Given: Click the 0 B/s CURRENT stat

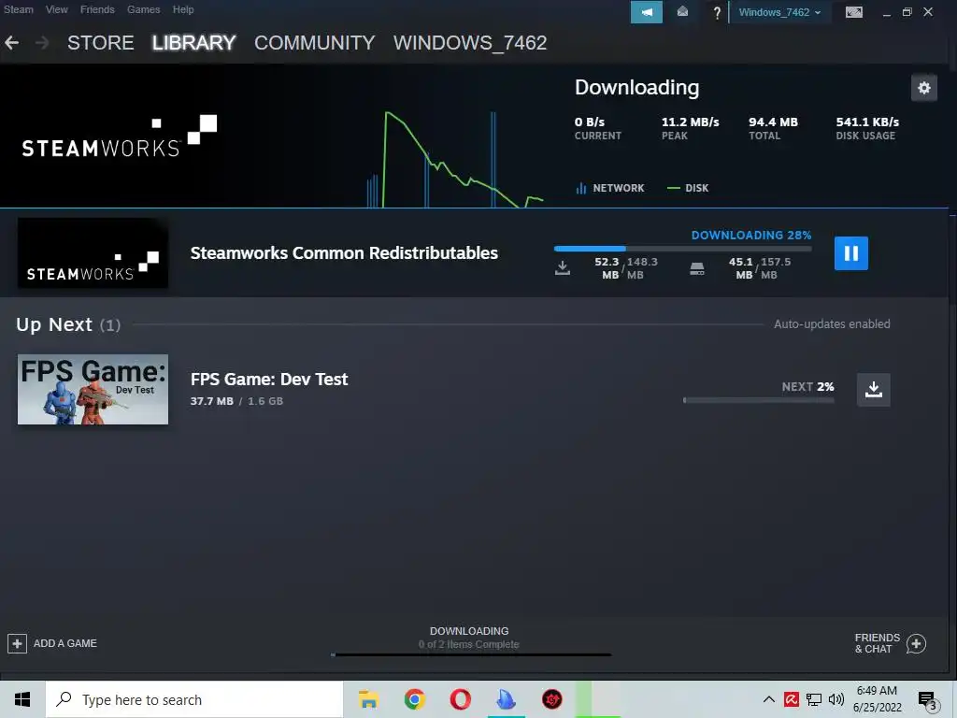Looking at the screenshot, I should [597, 128].
